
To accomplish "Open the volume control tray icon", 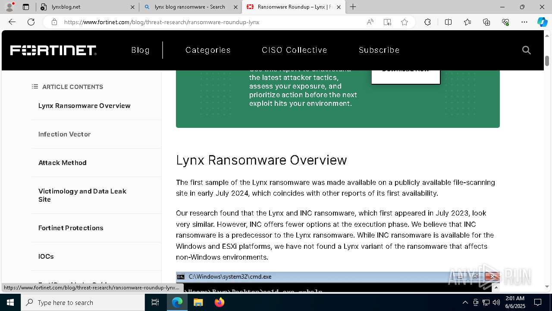I will pos(496,302).
